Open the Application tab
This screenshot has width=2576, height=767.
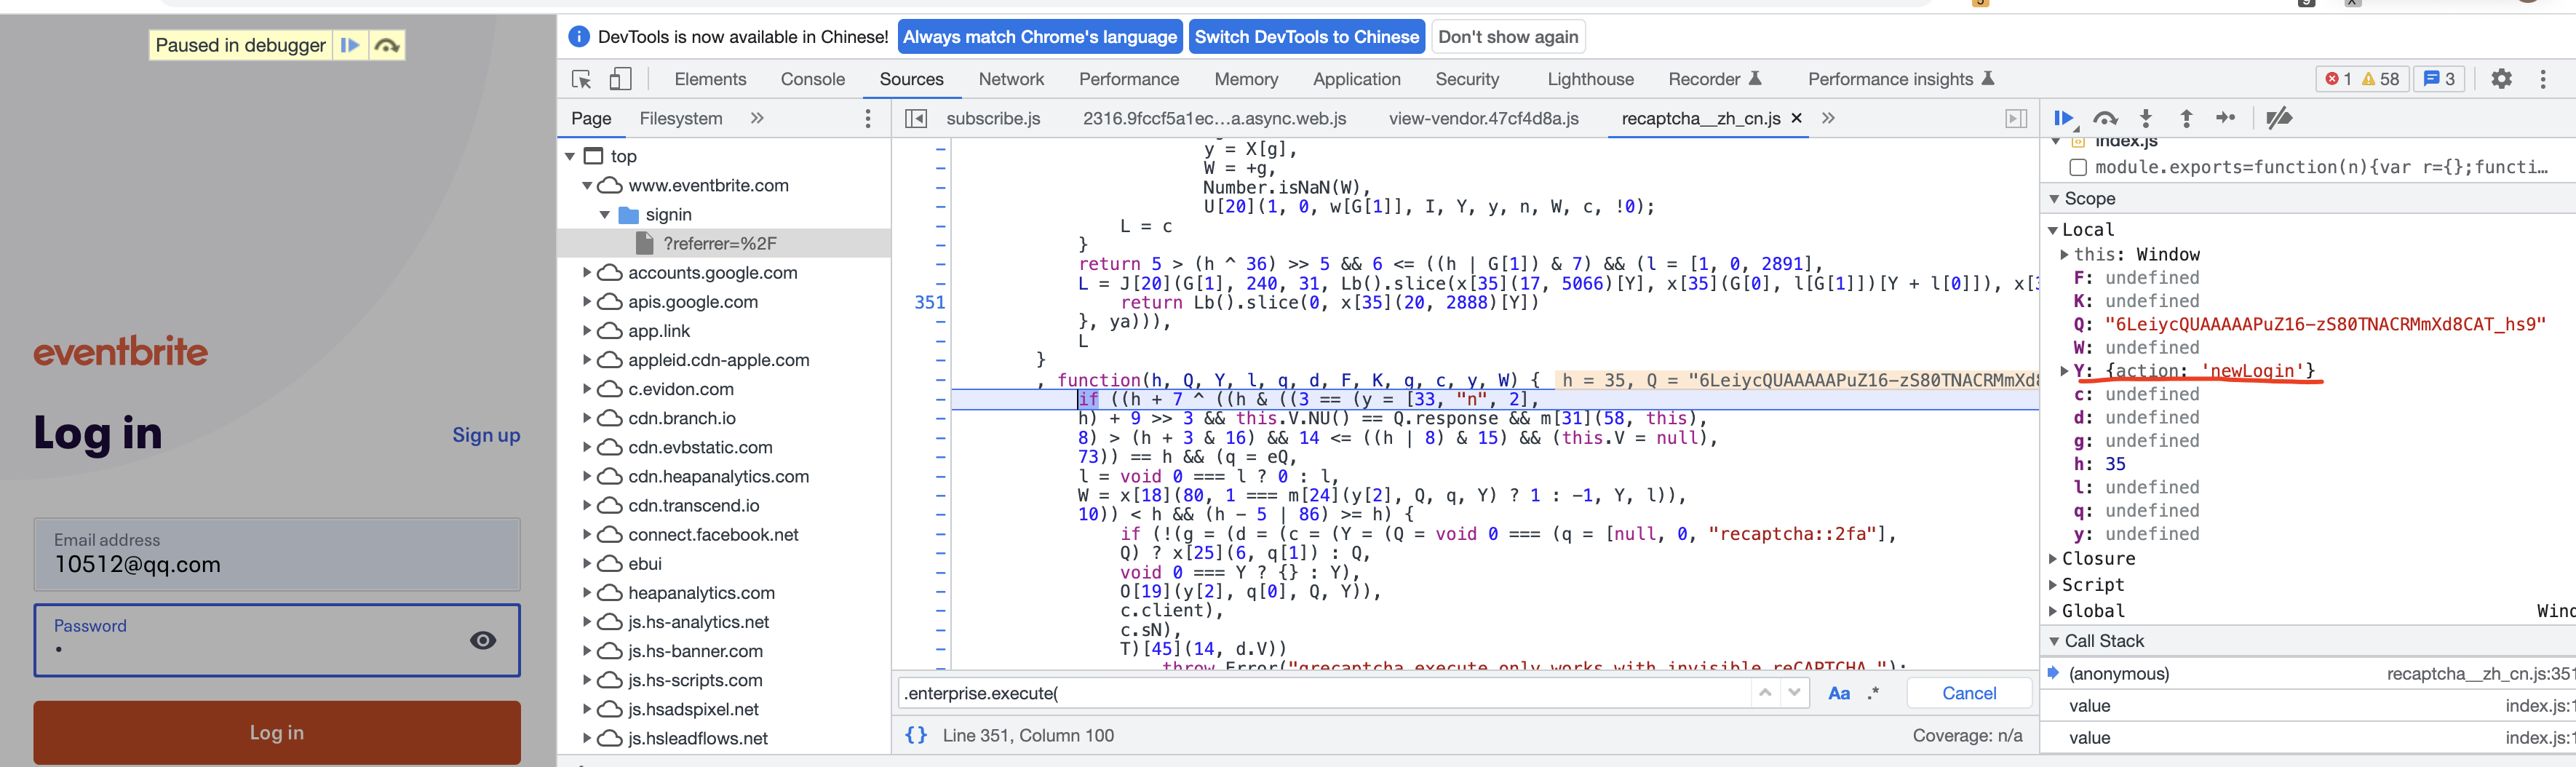tap(1356, 79)
